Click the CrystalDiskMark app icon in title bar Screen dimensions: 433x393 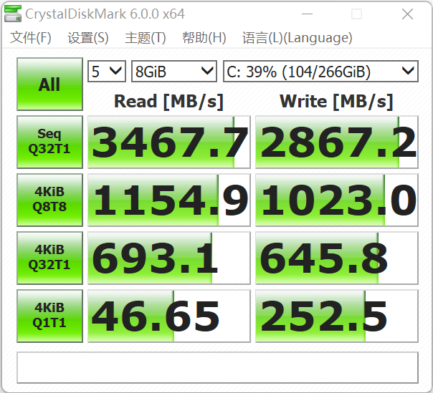[13, 14]
